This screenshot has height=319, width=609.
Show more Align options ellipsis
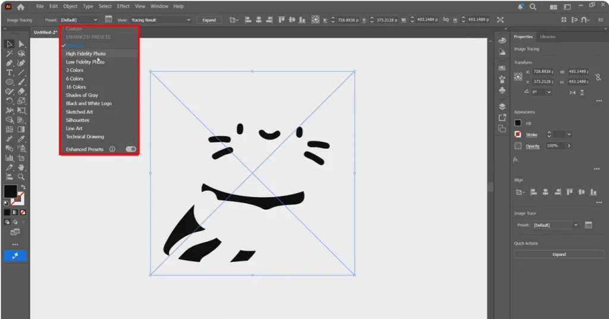click(599, 203)
